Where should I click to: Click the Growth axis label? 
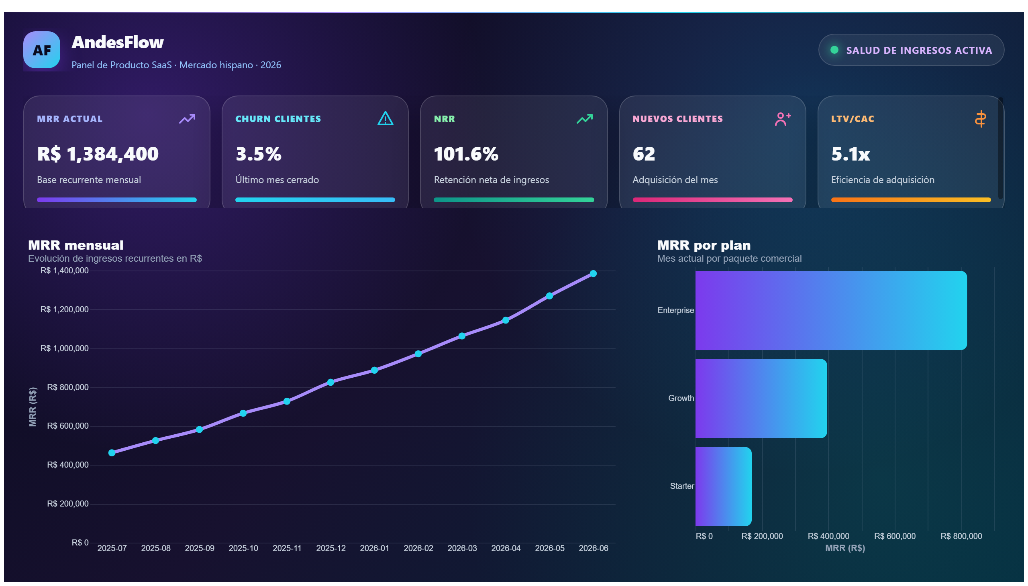[681, 399]
